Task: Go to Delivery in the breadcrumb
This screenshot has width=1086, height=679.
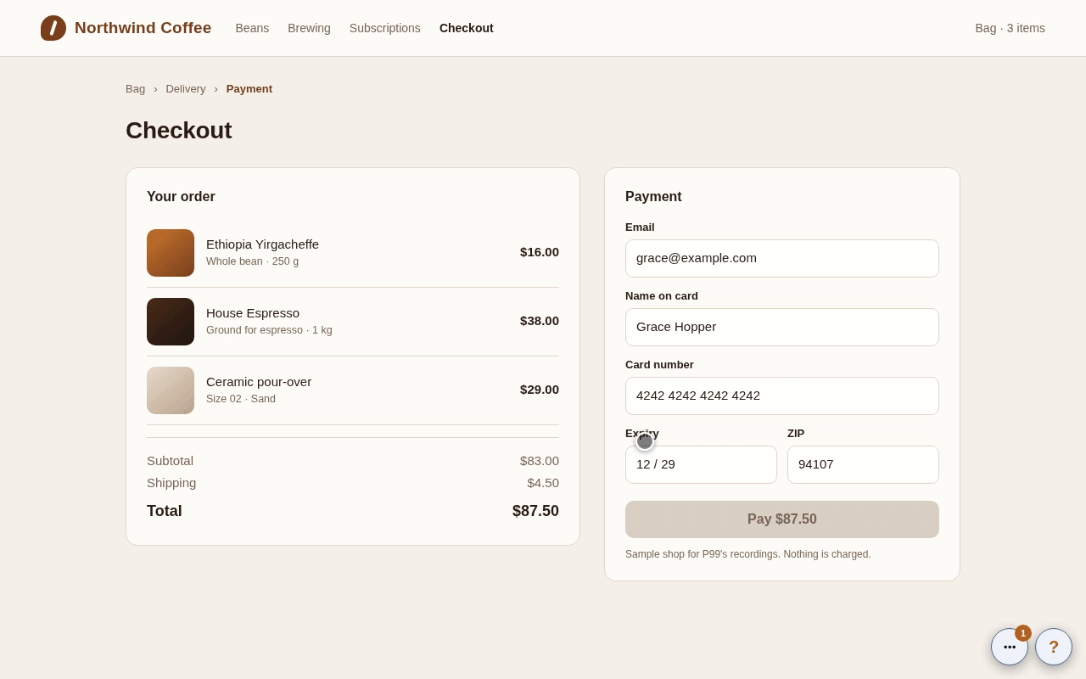Action: [186, 88]
